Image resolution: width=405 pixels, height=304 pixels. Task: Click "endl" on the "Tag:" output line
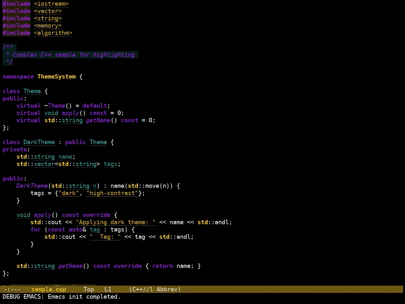(184, 237)
